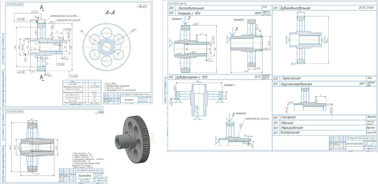Click the "Ra 6,3" roughness note

(x=141, y=7)
